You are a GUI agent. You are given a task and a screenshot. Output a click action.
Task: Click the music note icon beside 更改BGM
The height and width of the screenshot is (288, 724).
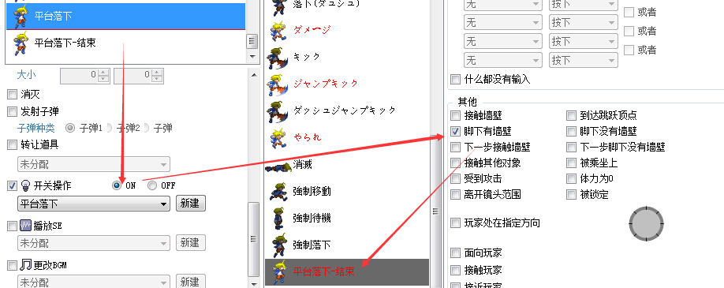pos(26,265)
